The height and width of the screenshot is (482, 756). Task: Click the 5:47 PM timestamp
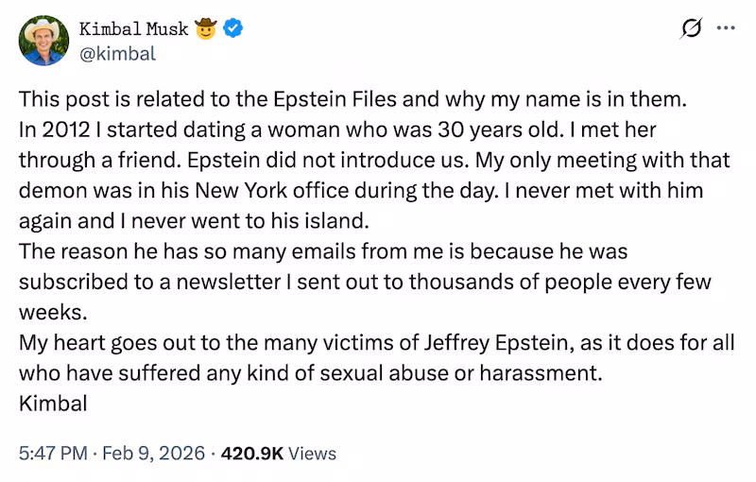tap(50, 453)
